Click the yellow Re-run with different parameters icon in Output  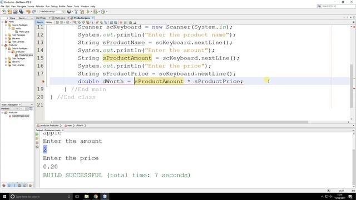(x=37, y=138)
